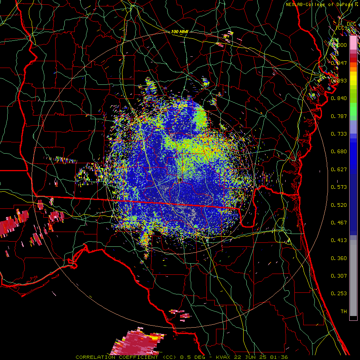Image resolution: width=360 pixels, height=360 pixels.
Task: Click the "0.573" legend value
Action: coord(339,187)
